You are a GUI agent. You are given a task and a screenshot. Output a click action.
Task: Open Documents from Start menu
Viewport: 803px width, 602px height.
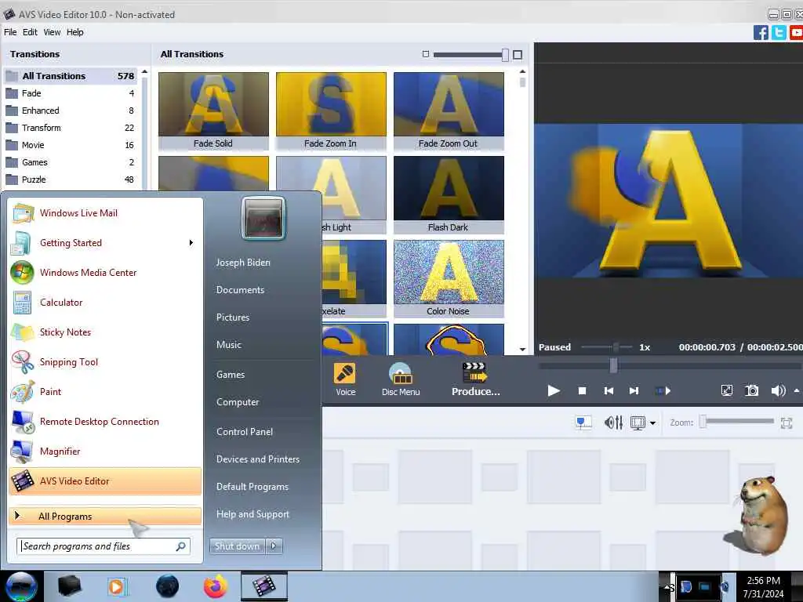[x=240, y=290]
